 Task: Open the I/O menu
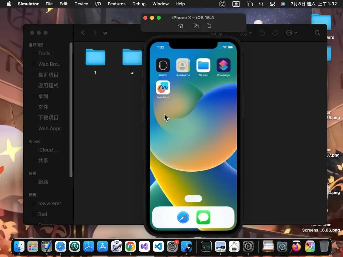click(98, 4)
